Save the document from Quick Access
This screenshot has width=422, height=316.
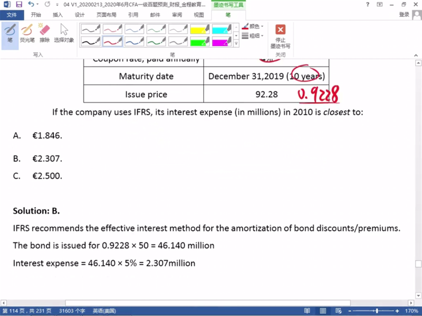click(x=19, y=4)
